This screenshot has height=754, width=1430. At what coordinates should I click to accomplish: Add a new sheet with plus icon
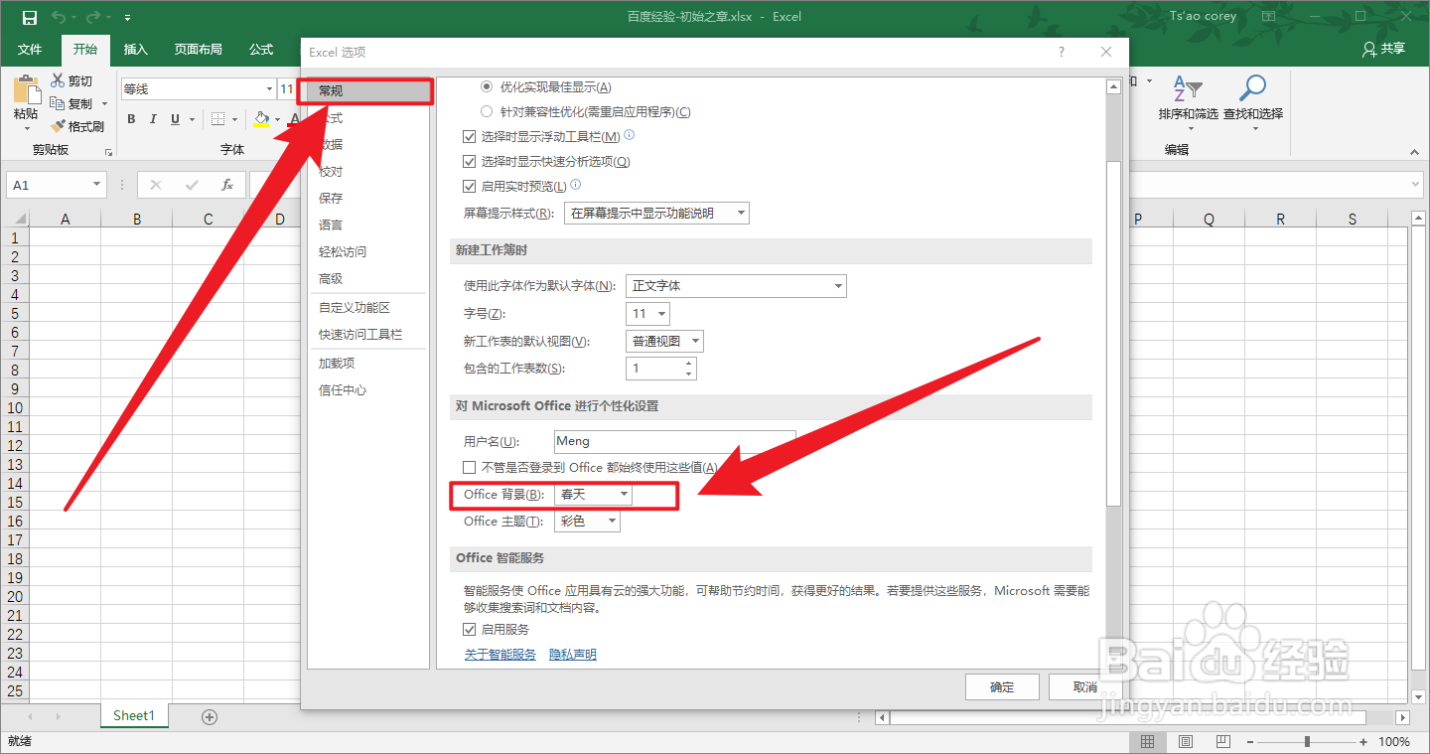click(210, 716)
